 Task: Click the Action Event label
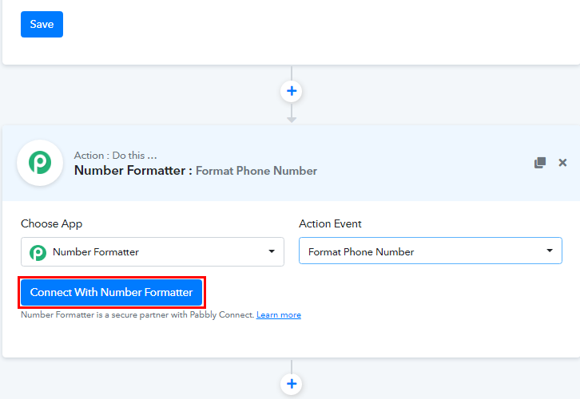click(330, 224)
